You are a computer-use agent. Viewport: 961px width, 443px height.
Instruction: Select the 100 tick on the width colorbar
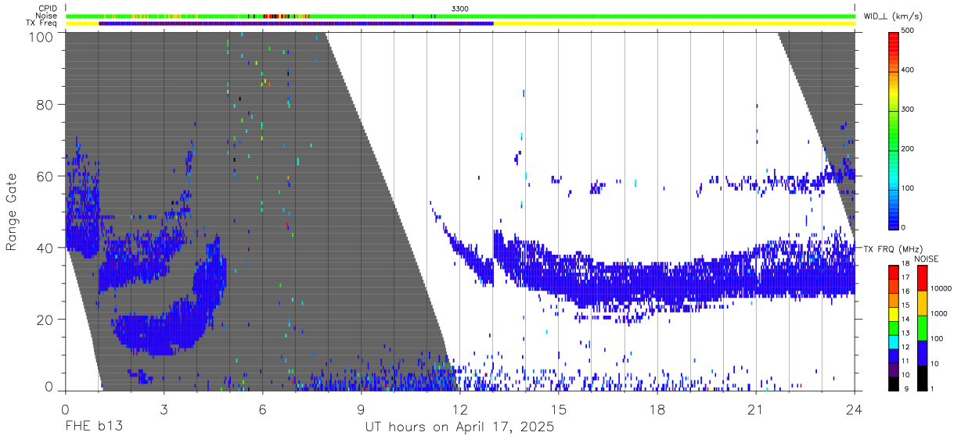[x=909, y=188]
